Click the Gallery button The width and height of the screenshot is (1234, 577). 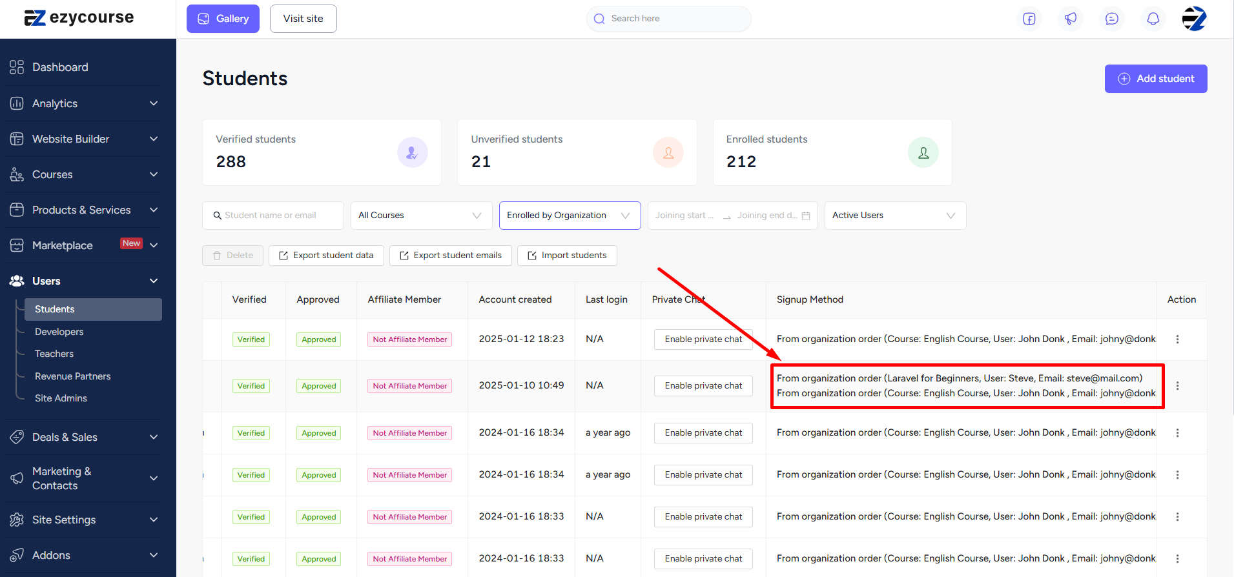[x=223, y=19]
